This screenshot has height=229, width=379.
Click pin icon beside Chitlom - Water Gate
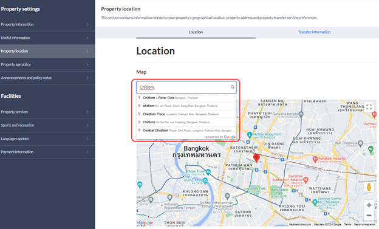(139, 98)
